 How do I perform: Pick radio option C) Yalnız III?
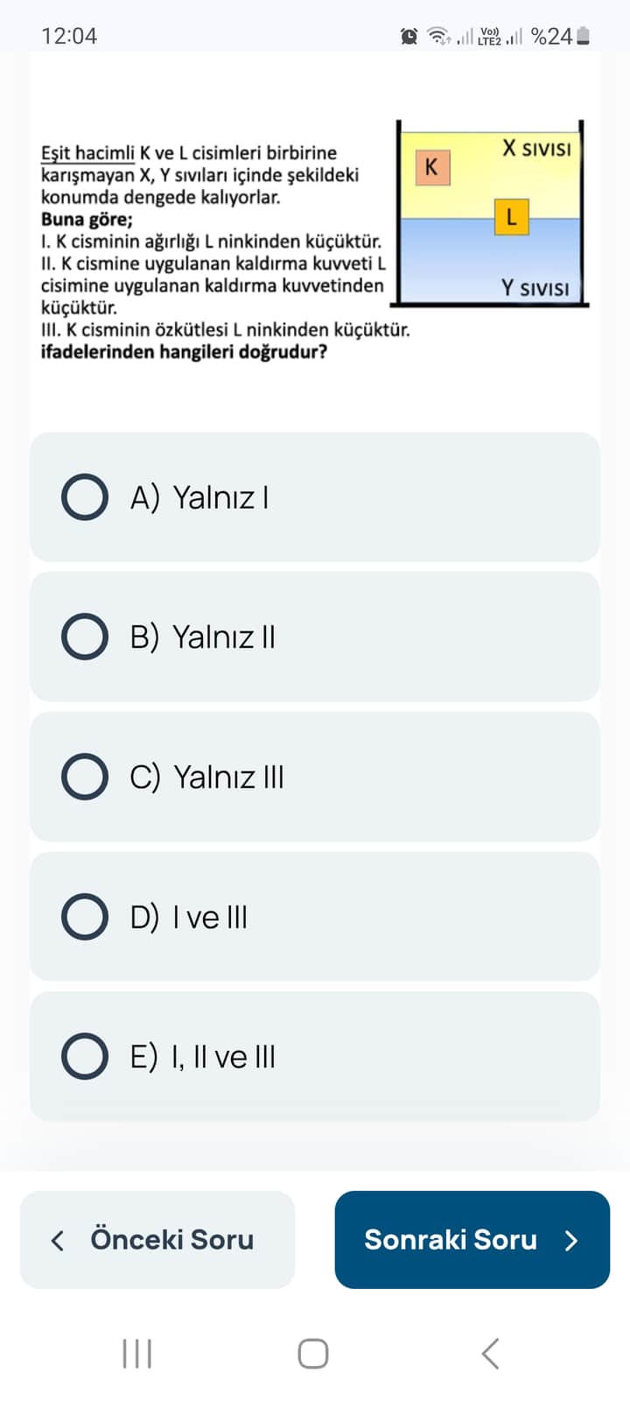(x=85, y=777)
